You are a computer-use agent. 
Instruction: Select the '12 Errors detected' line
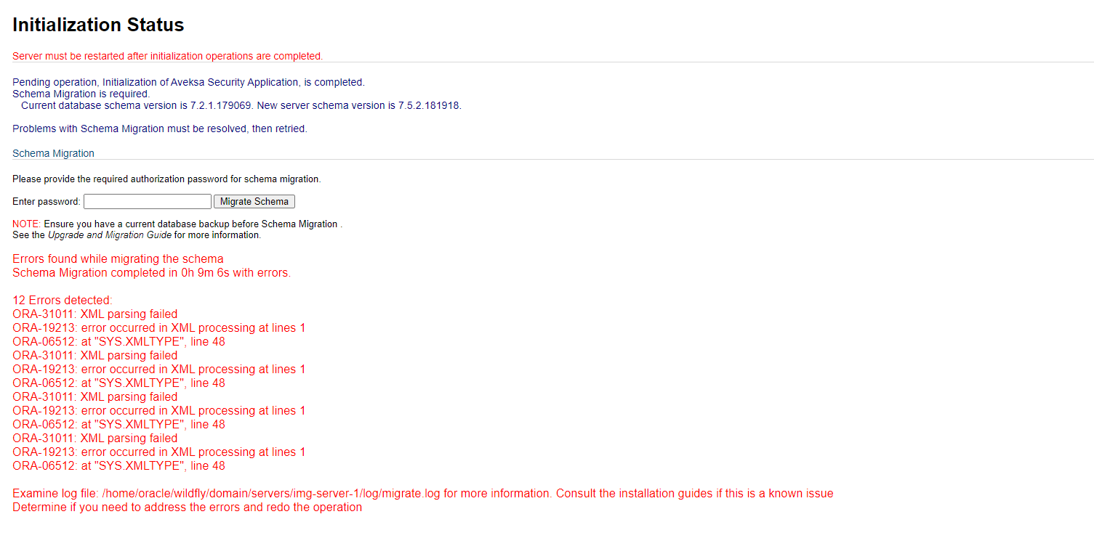click(63, 300)
